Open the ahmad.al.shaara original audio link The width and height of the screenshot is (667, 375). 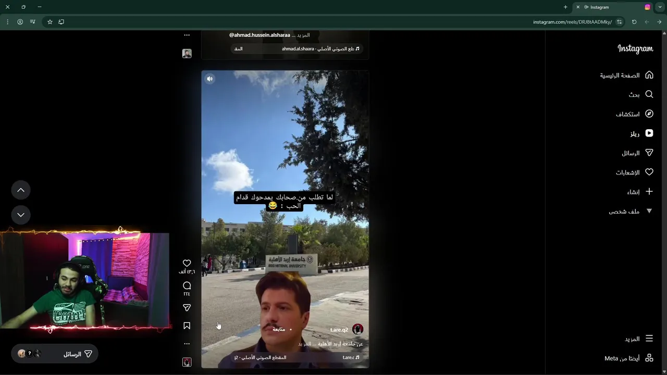(297, 48)
